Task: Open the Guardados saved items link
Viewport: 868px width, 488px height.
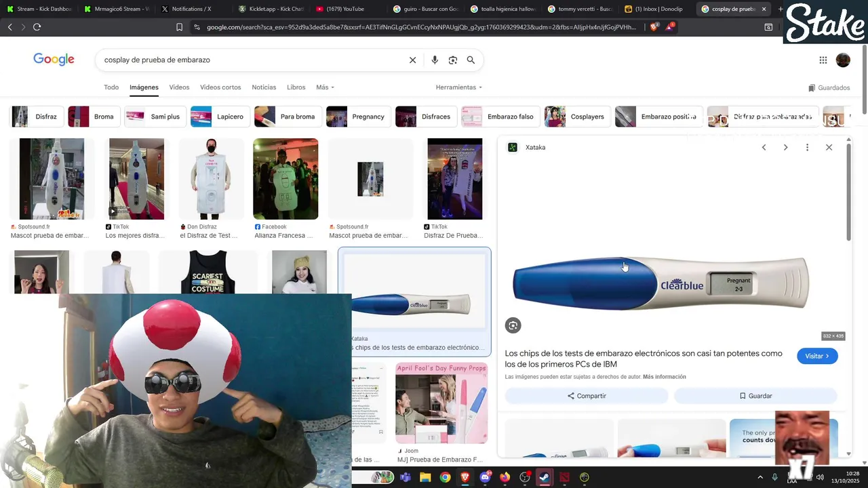Action: coord(829,87)
